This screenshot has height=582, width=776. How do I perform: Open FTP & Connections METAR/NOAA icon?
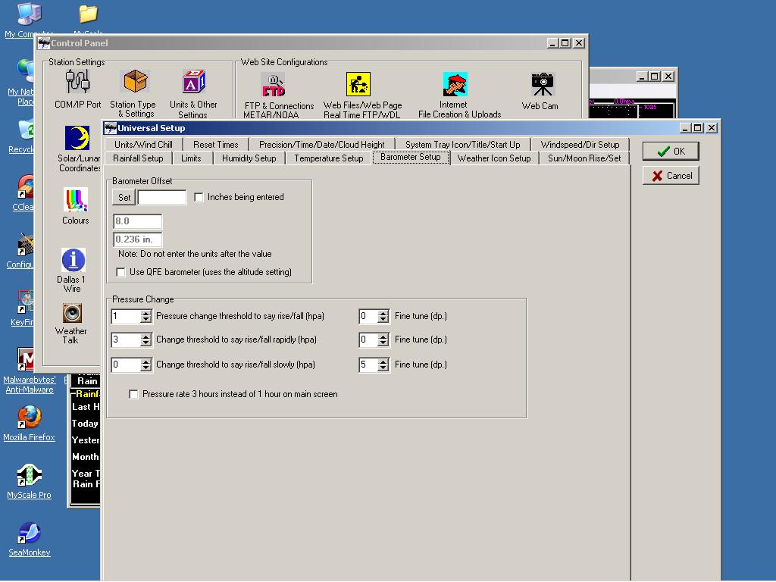pos(273,84)
